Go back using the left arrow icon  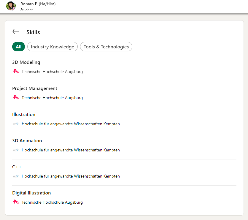tap(15, 31)
